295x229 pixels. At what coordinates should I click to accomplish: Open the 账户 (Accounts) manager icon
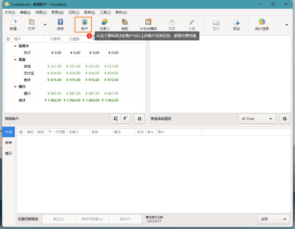pos(84,22)
